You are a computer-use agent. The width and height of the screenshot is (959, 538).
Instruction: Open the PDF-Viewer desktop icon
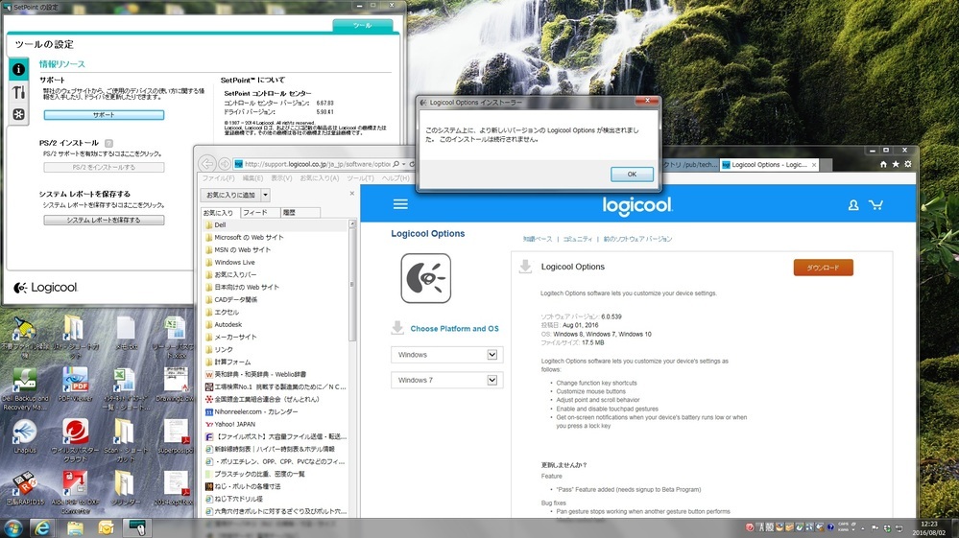point(75,385)
